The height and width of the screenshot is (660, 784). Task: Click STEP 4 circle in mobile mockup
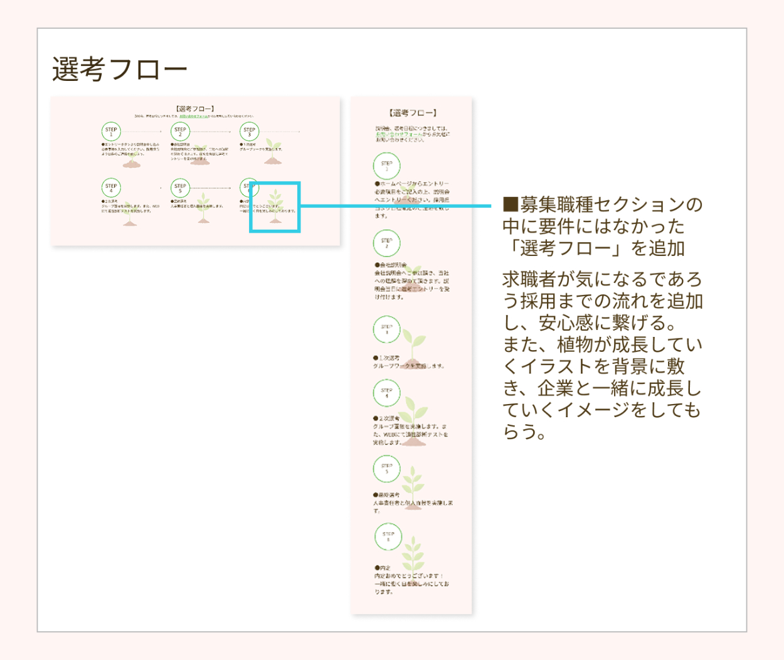tap(386, 393)
